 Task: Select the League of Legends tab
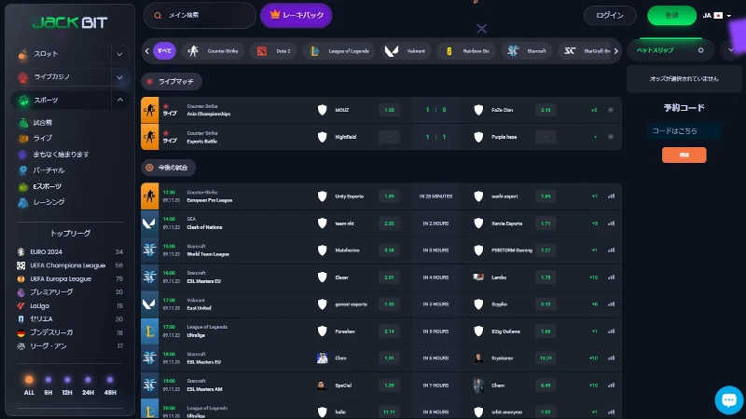pyautogui.click(x=338, y=51)
